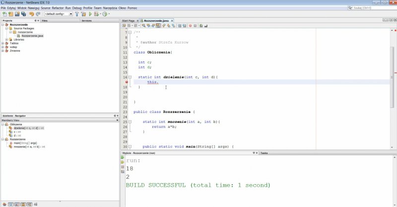Open the Refactor menu
397x207 pixels.
pyautogui.click(x=58, y=8)
